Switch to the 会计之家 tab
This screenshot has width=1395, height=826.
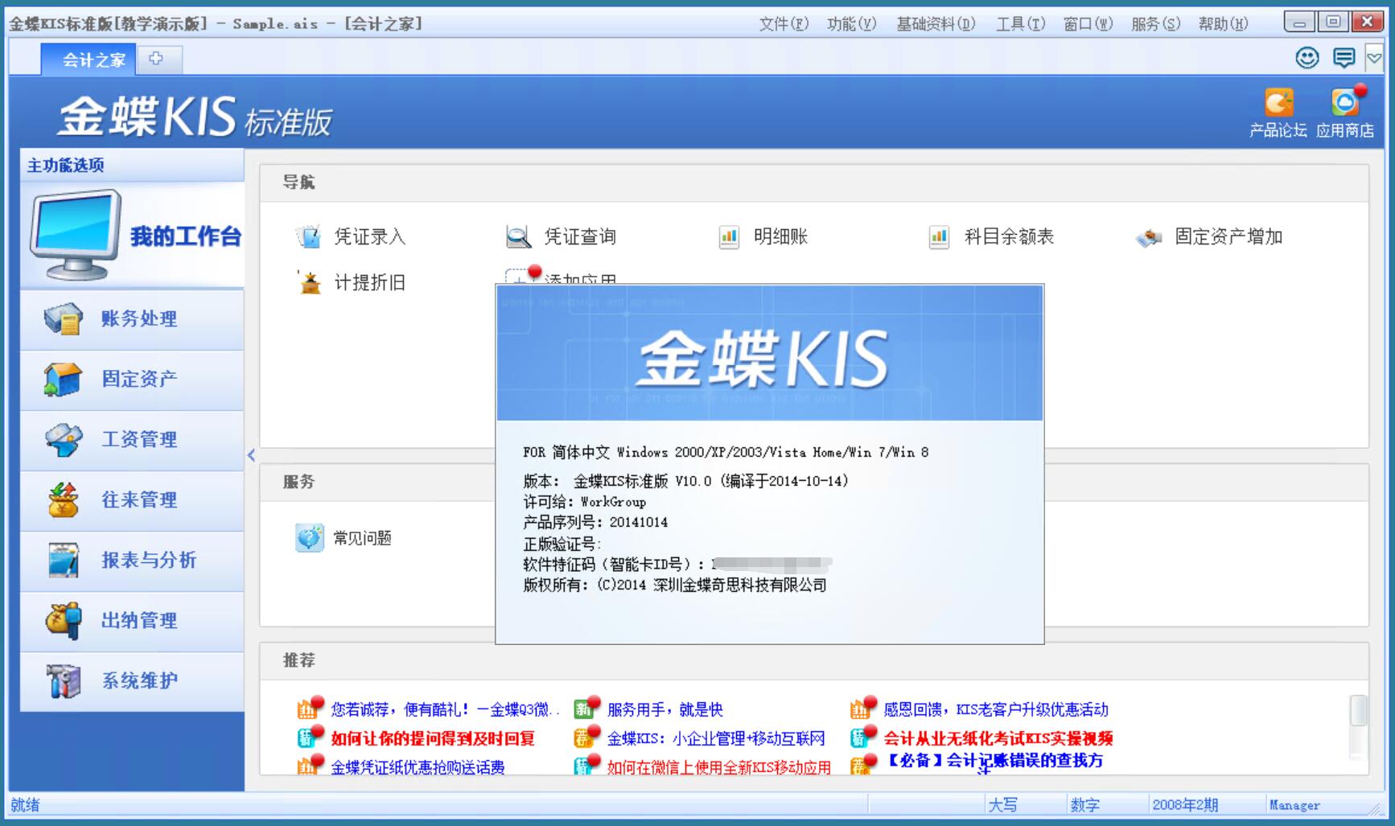[88, 60]
